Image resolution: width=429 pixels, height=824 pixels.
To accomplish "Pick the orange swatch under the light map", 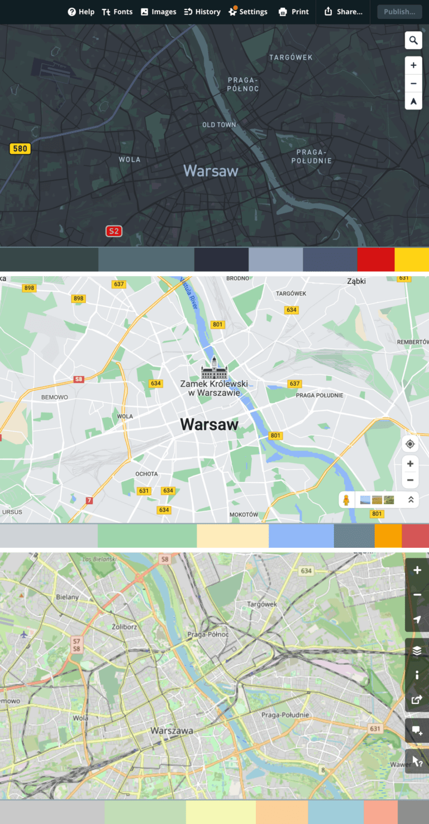I will click(388, 536).
